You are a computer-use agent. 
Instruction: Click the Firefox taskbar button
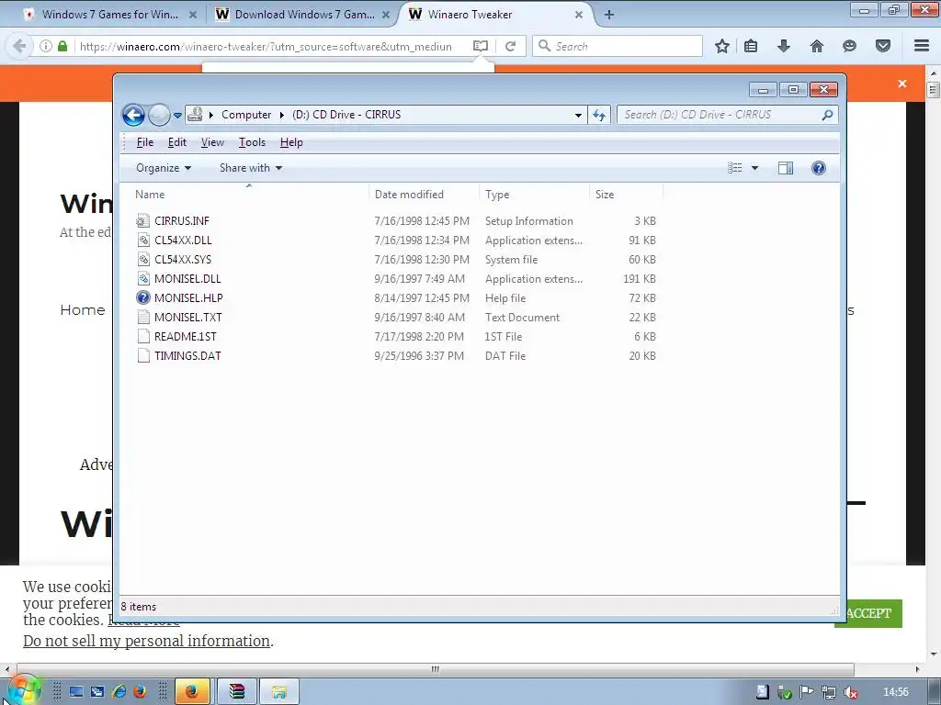pos(192,692)
